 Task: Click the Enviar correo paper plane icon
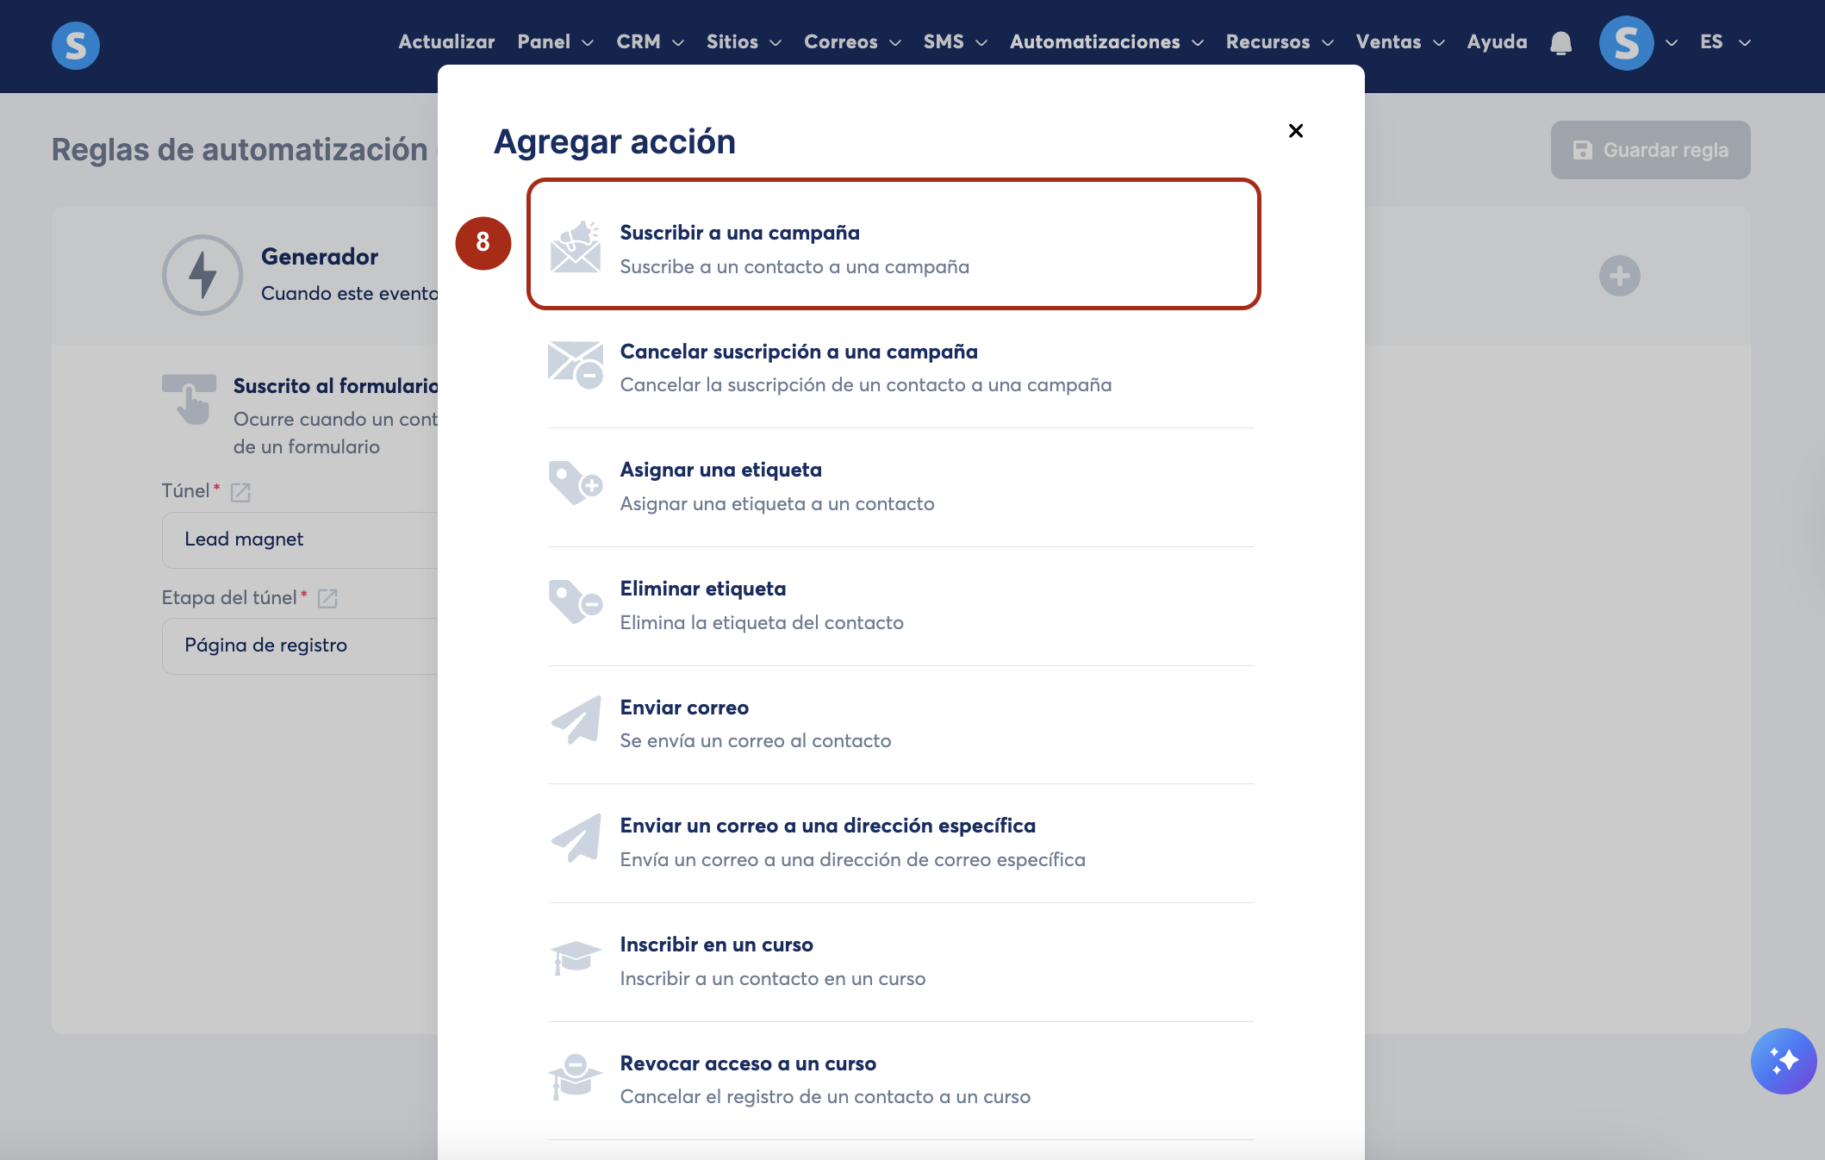point(576,720)
